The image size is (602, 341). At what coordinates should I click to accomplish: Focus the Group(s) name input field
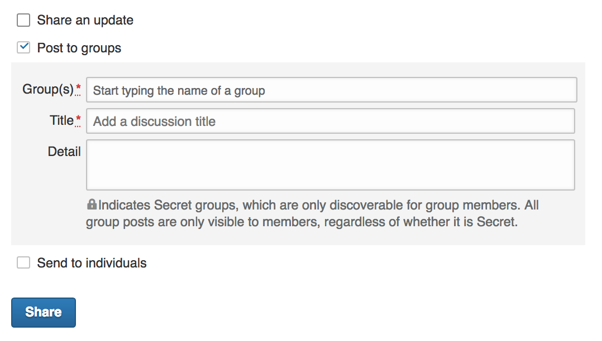click(331, 90)
